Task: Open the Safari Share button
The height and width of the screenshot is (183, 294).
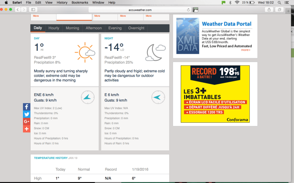Action: click(269, 10)
